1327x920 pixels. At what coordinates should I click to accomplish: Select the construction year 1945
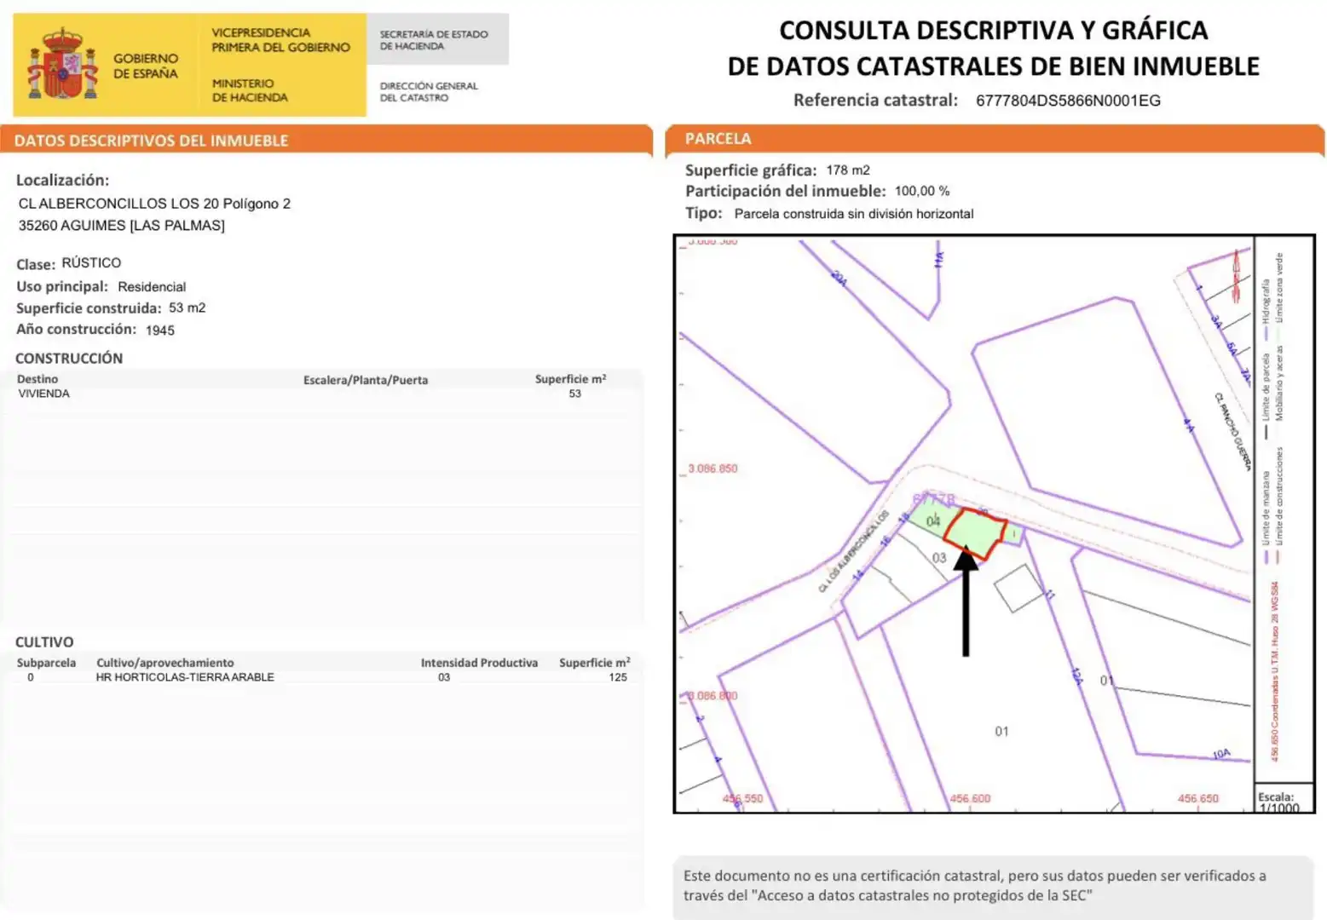tap(159, 331)
